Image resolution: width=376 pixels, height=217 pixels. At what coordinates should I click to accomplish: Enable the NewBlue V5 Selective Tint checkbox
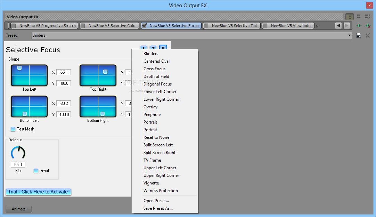click(x=206, y=26)
